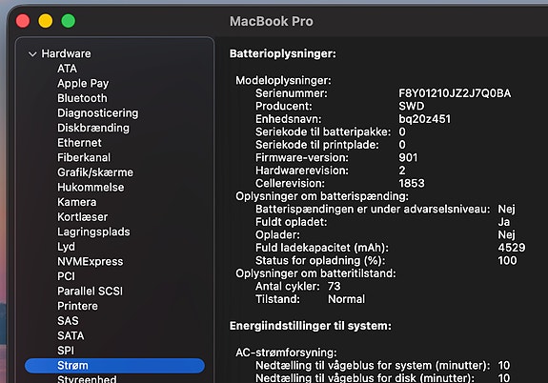Open Diagnosticering in the sidebar
548x383 pixels.
click(x=98, y=113)
